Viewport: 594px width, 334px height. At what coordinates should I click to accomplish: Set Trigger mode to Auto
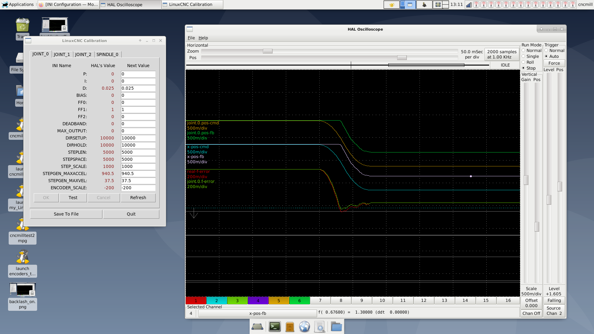pyautogui.click(x=552, y=56)
